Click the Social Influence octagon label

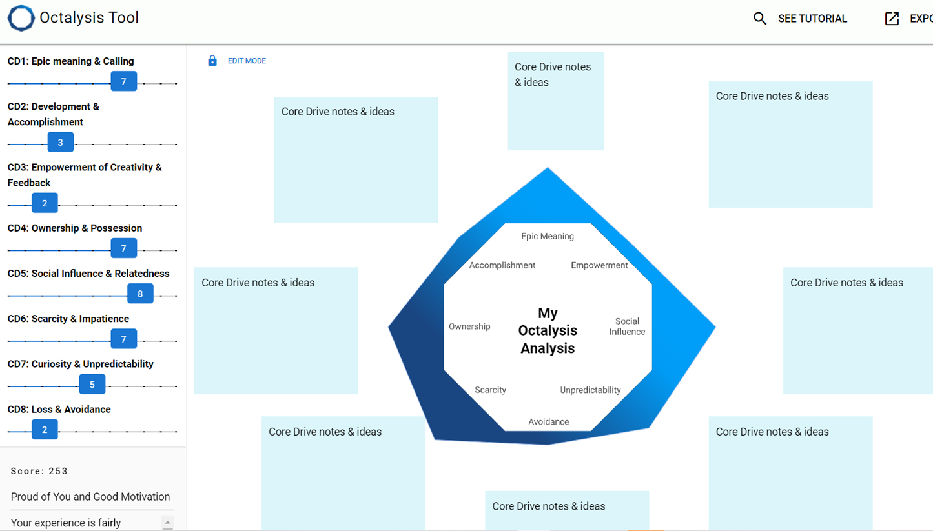[x=627, y=326]
